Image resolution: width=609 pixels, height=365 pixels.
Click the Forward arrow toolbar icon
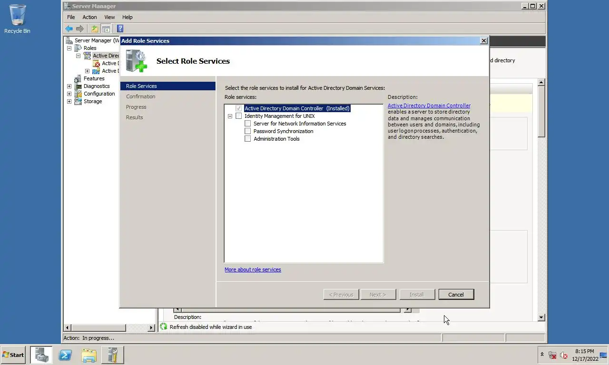click(x=80, y=29)
